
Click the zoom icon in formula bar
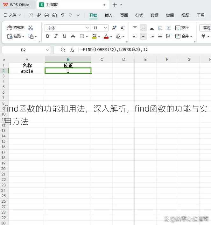pos(63,50)
